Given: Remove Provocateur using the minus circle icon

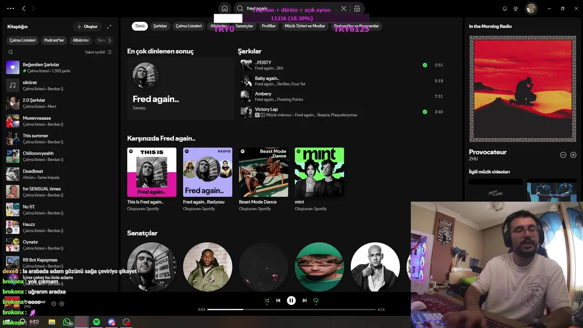Looking at the screenshot, I should [x=563, y=155].
